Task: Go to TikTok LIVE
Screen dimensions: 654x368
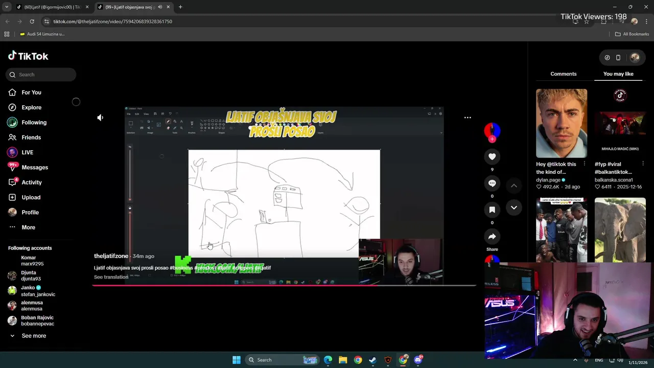Action: pos(27,152)
